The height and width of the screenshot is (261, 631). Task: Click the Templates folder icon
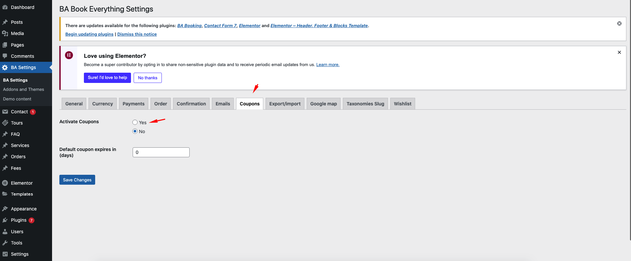tap(5, 194)
